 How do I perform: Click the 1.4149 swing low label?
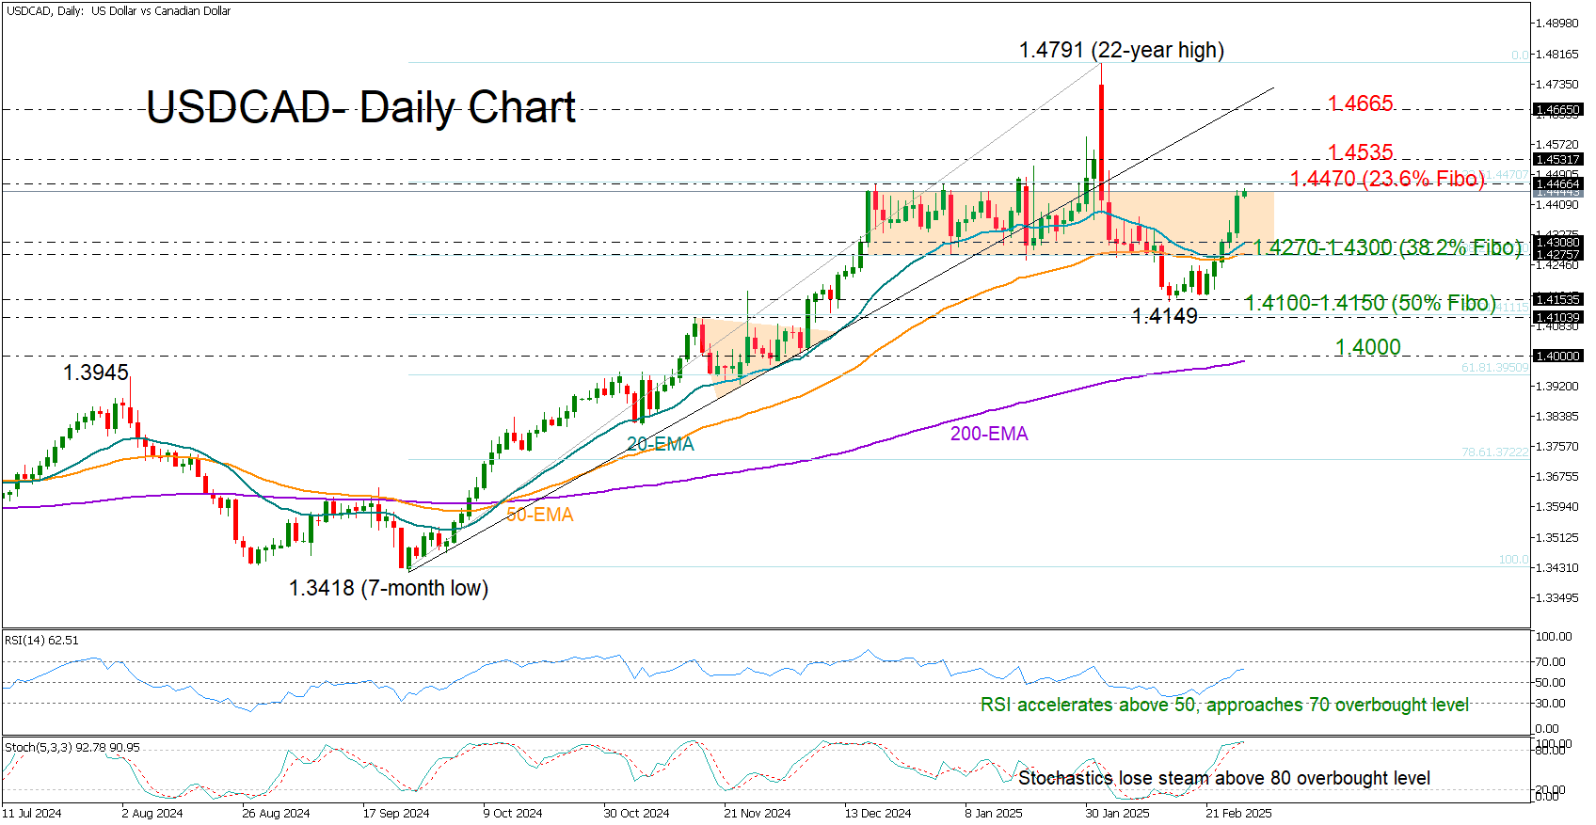[x=1164, y=317]
